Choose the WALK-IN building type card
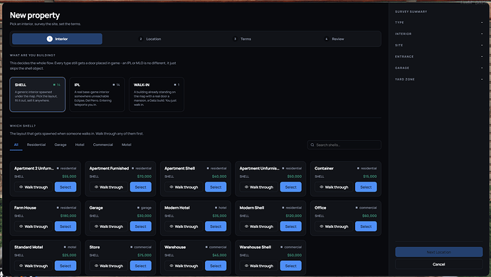Screen dimensions: 491x277 pos(157,94)
